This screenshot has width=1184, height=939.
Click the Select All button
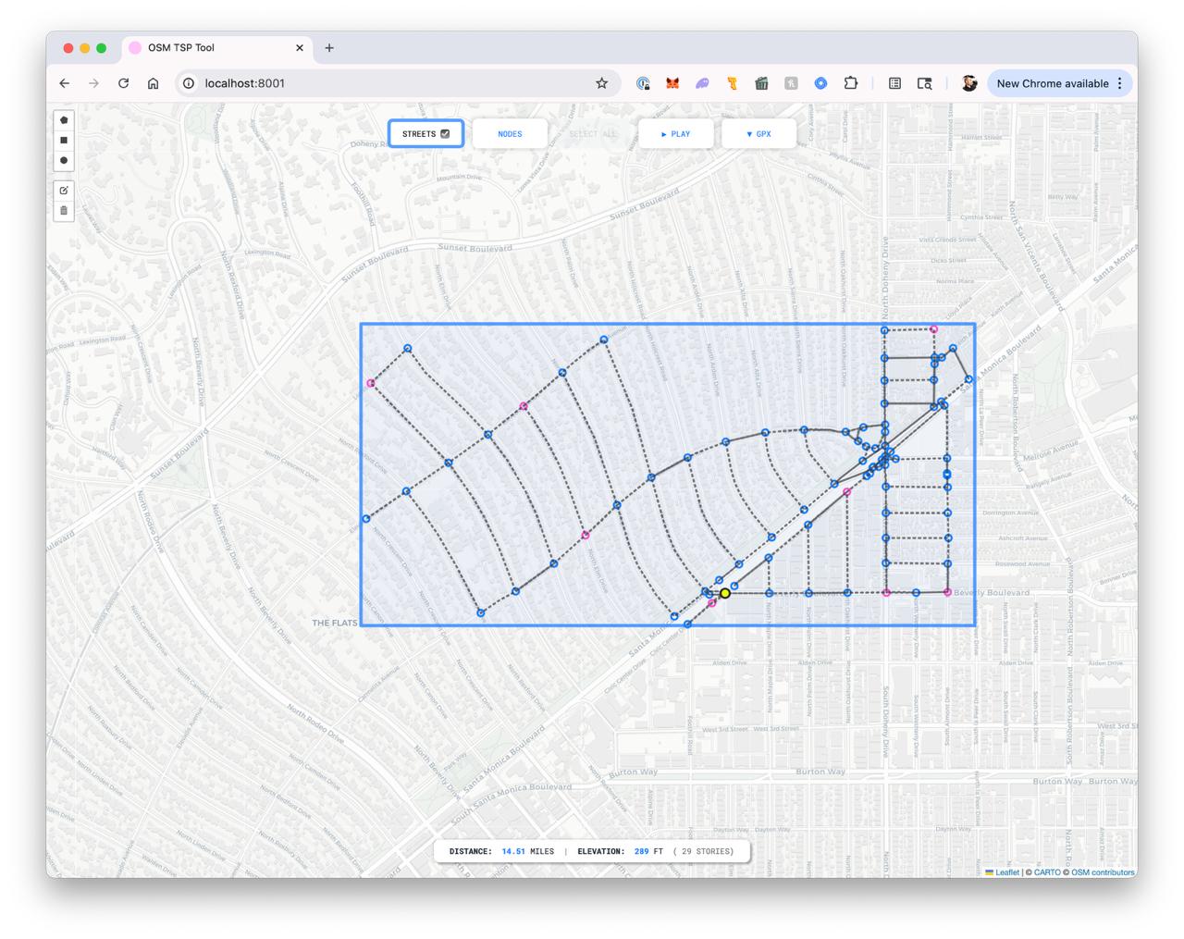pos(592,134)
